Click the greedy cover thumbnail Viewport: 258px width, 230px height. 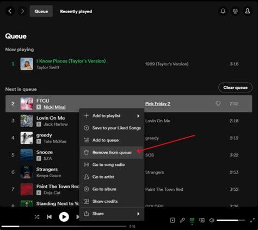click(x=27, y=138)
